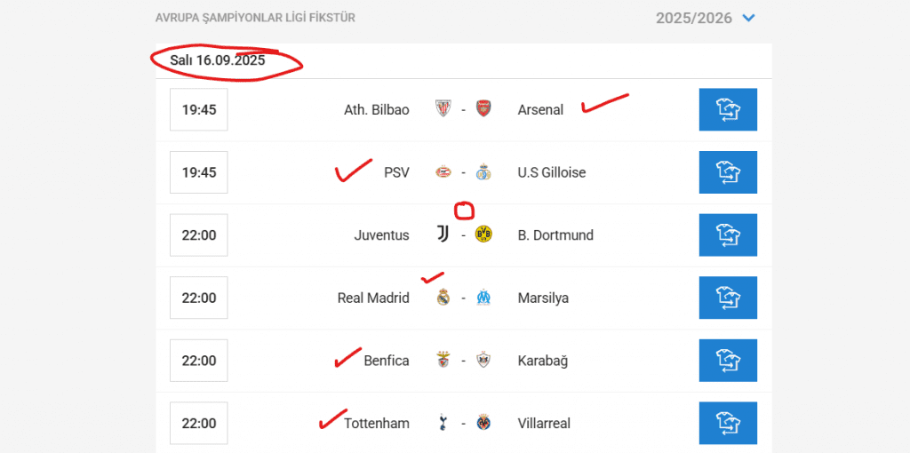Click the Benfica crest icon
The height and width of the screenshot is (453, 910).
[x=443, y=361]
